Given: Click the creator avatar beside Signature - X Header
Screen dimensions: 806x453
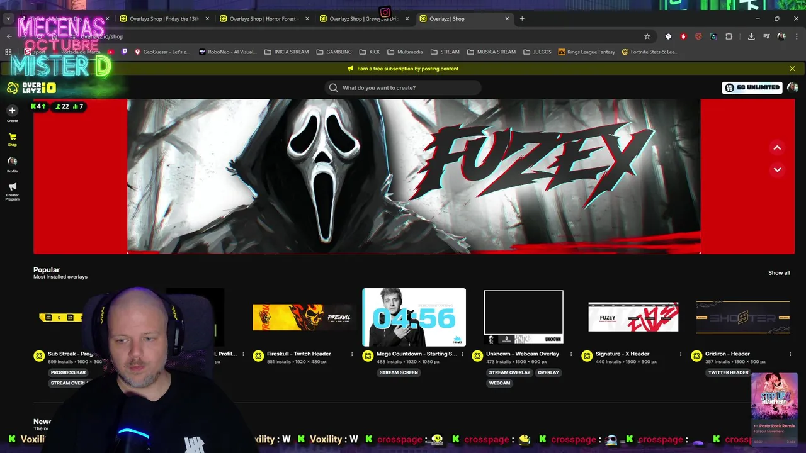Looking at the screenshot, I should pyautogui.click(x=587, y=356).
